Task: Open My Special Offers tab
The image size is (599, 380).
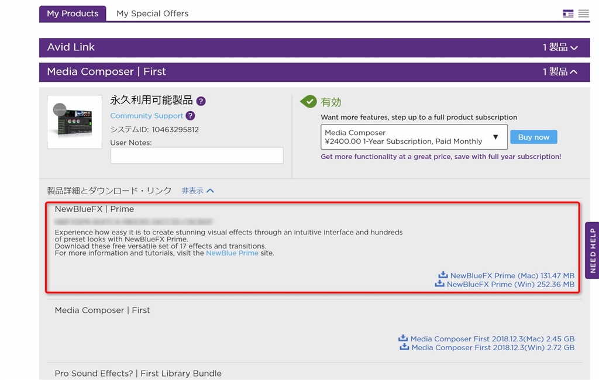Action: (x=153, y=14)
